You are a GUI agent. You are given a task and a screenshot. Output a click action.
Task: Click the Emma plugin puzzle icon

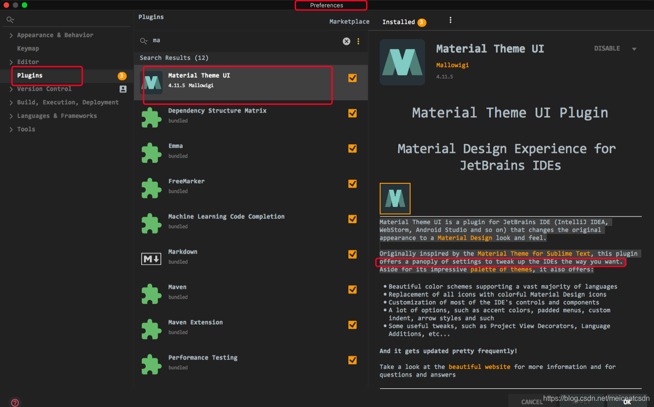click(151, 153)
